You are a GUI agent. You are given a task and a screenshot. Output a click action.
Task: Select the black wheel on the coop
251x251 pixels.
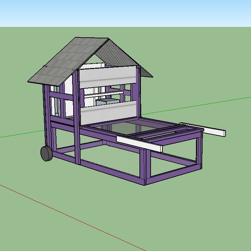(x=46, y=153)
